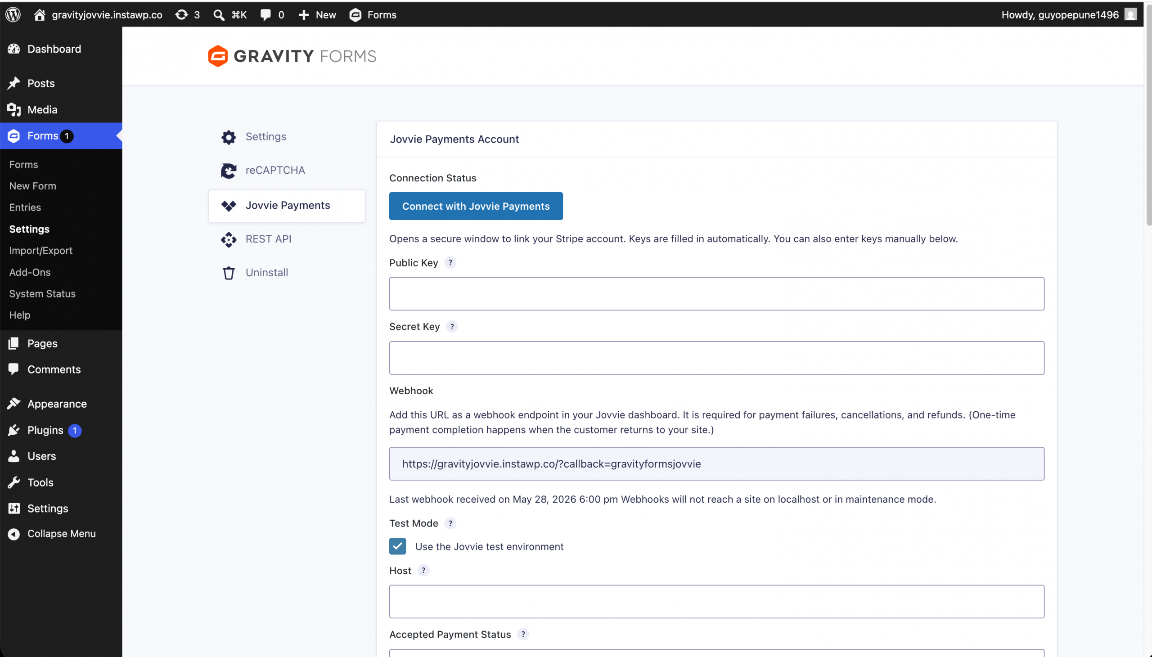Image resolution: width=1152 pixels, height=657 pixels.
Task: Click the reCAPTCHA icon
Action: pyautogui.click(x=229, y=171)
